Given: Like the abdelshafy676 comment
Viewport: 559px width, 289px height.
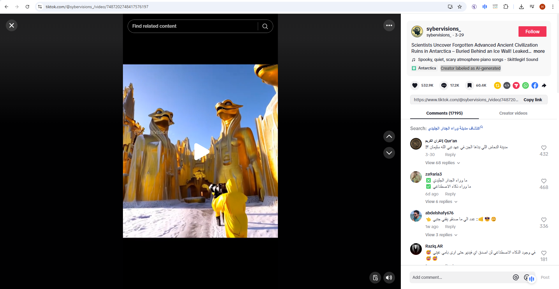Looking at the screenshot, I should point(544,220).
